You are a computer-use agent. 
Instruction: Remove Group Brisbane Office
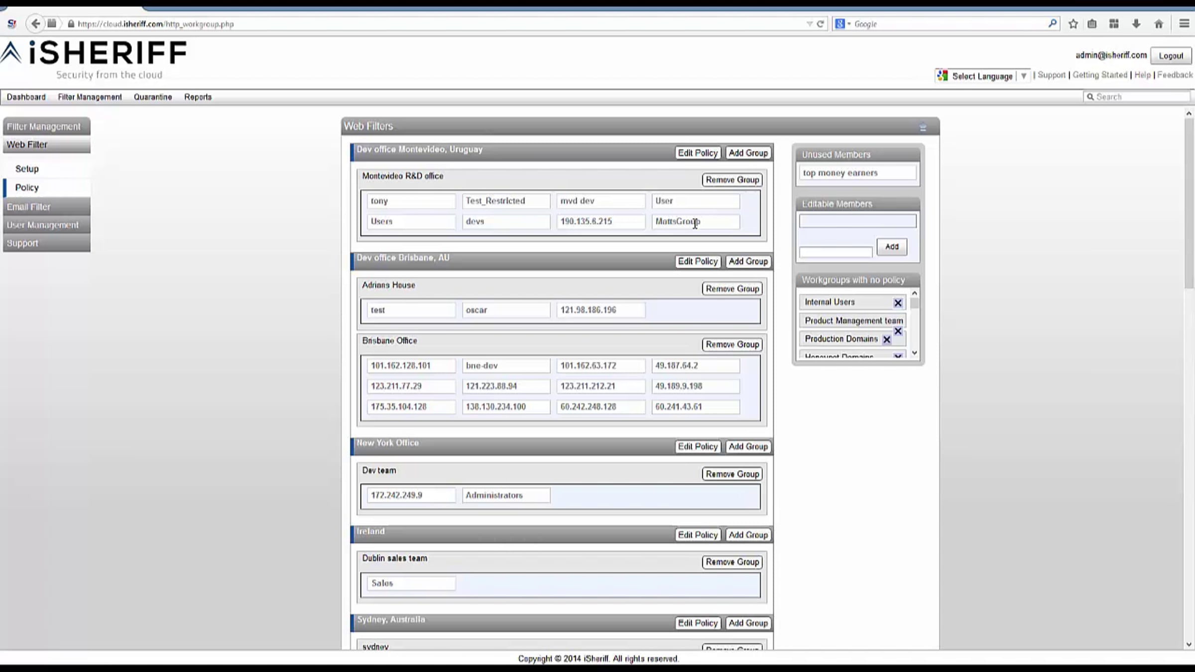(732, 344)
